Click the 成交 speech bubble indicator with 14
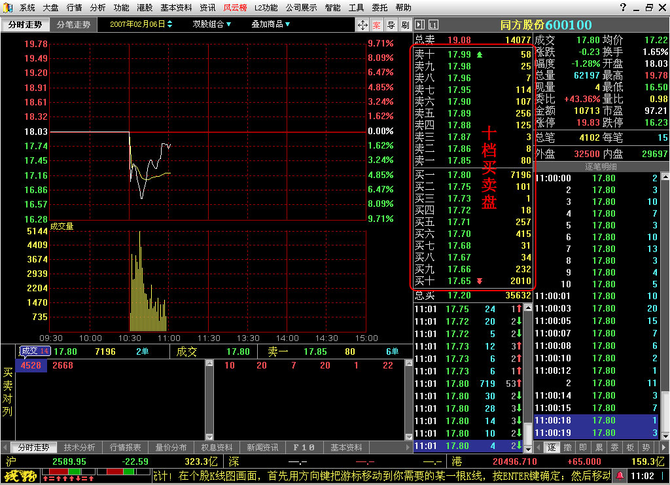Image resolution: width=670 pixels, height=485 pixels. click(35, 351)
